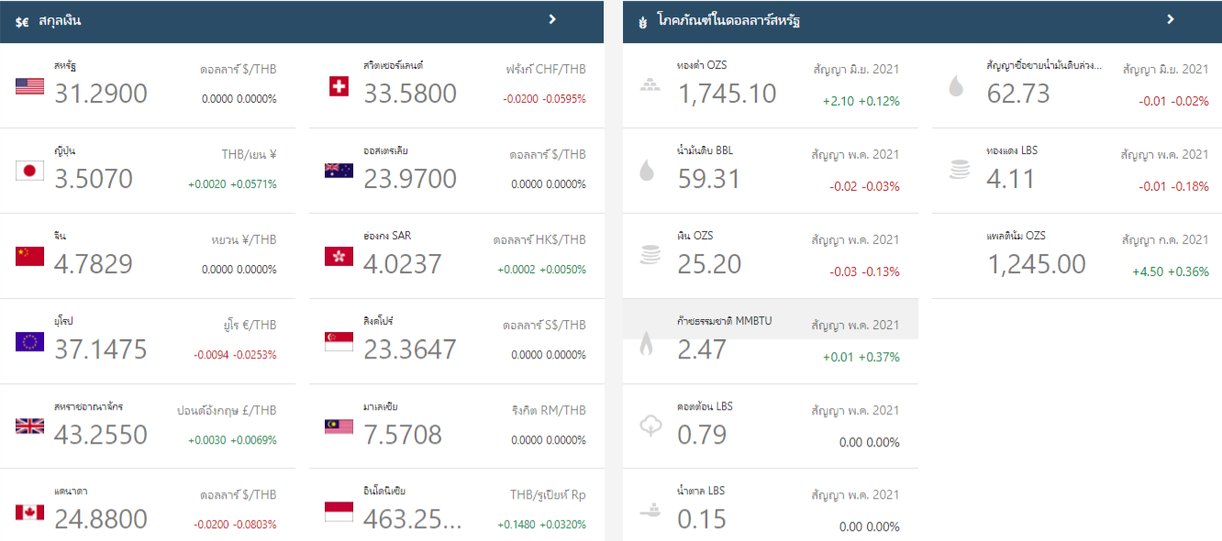
Task: Click the Indonesia rupiah rate 463.25
Action: tap(412, 519)
